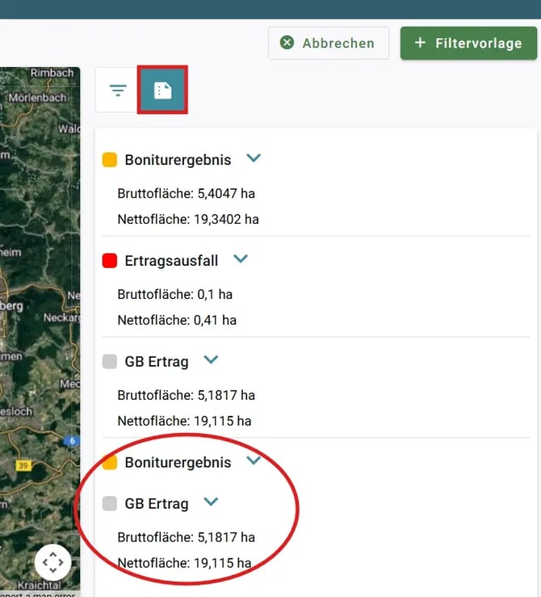
Task: Click the gray swatch of bottom GB Ertrag
Action: (110, 504)
